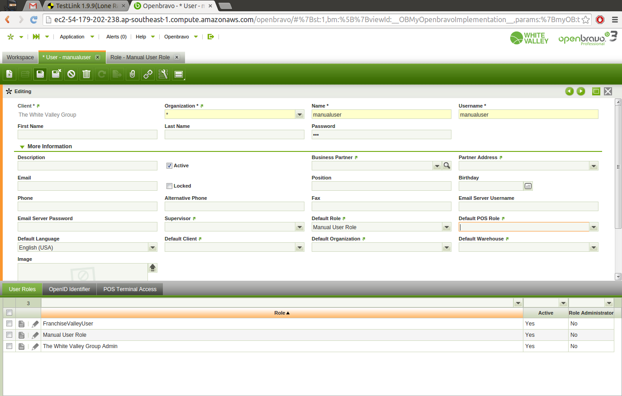Collapse the More Information section

point(22,147)
